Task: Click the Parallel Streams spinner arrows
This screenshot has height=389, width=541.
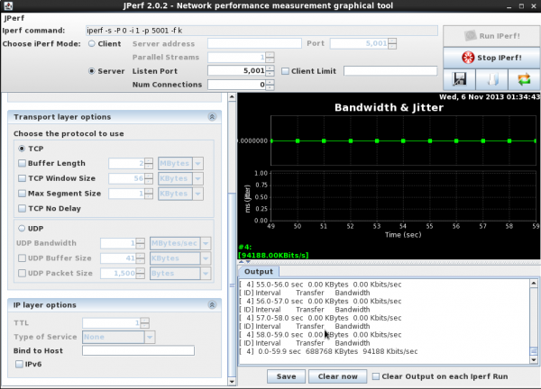Action: coord(270,58)
